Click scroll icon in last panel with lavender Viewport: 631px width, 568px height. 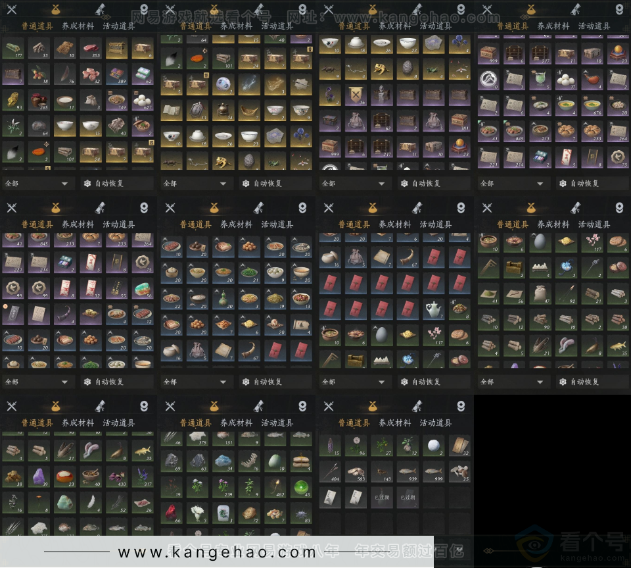417,406
